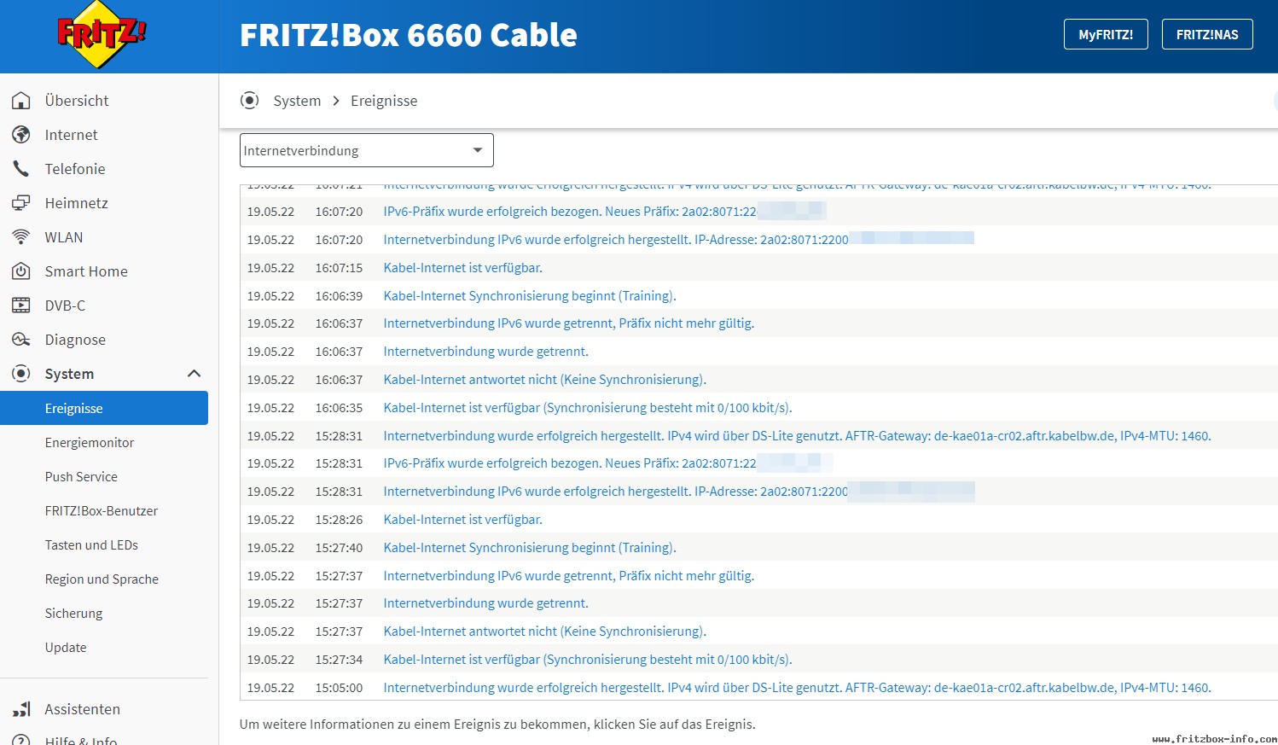
Task: Click the FRITZ!NAS button
Action: (x=1207, y=34)
